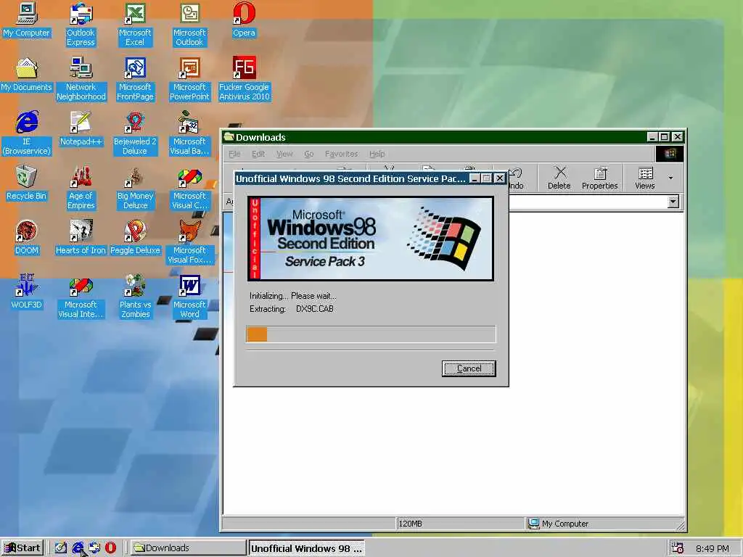
Task: Select Microsoft Visual Basic shortcut
Action: point(189,133)
